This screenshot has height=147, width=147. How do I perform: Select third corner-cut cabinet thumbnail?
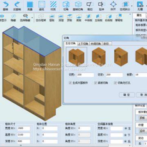click(x=121, y=56)
